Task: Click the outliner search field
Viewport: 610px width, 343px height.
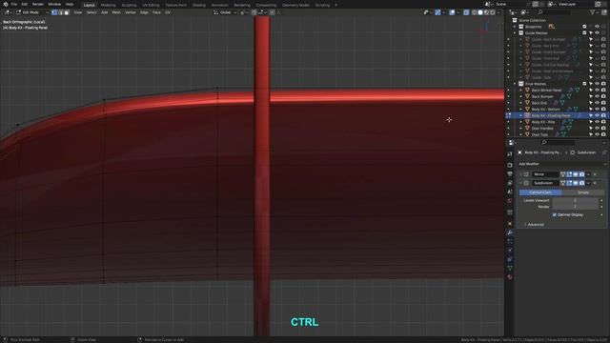Action: pos(554,12)
